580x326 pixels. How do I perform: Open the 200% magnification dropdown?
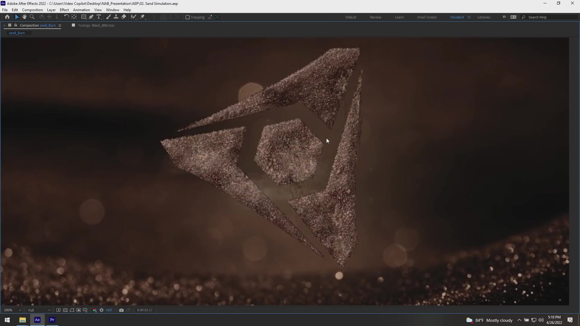(12, 310)
